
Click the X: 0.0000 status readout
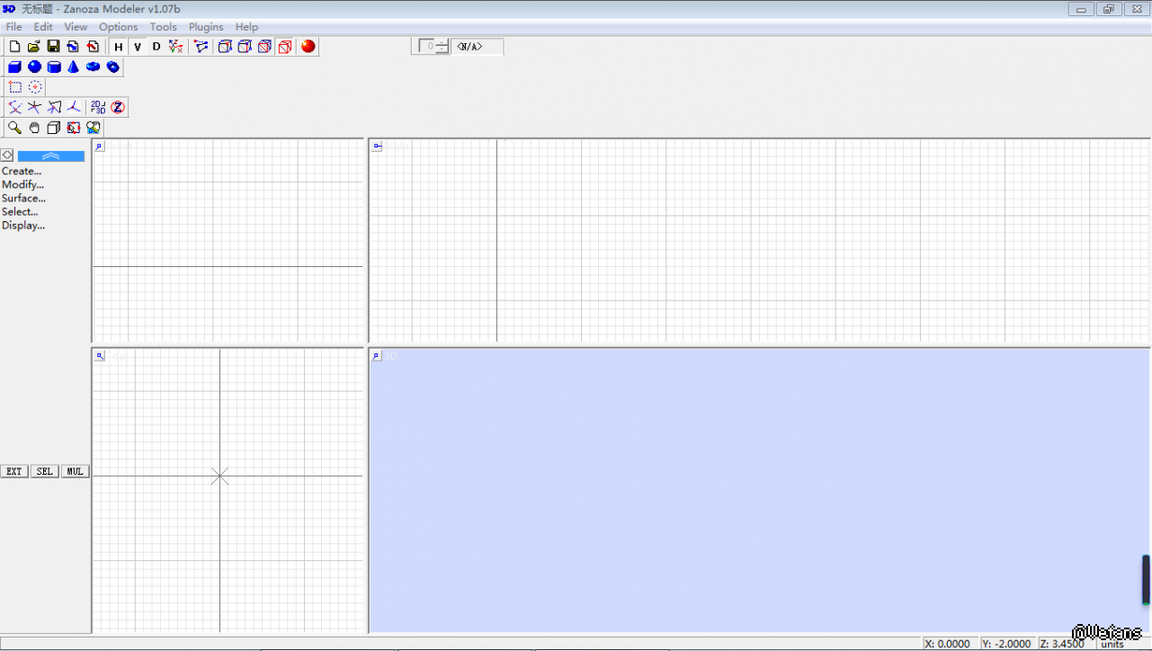pos(950,644)
